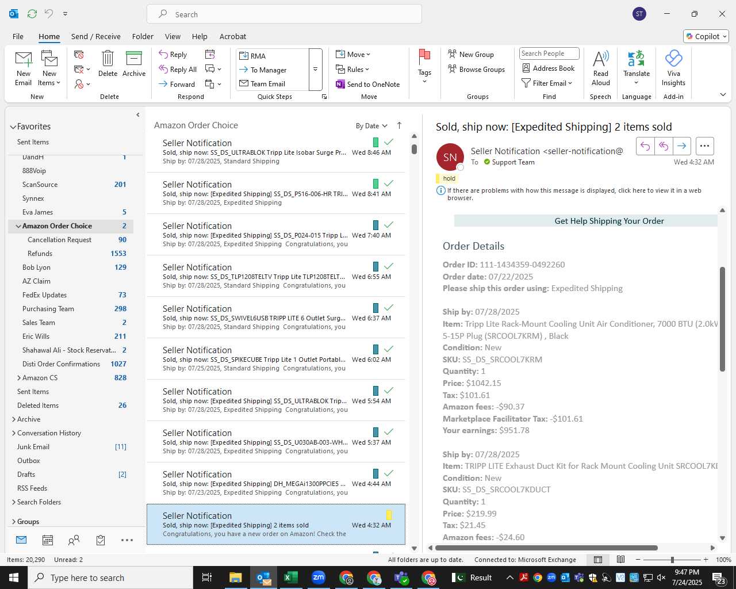736x589 pixels.
Task: Click the Forward arrow icon
Action: [x=163, y=84]
